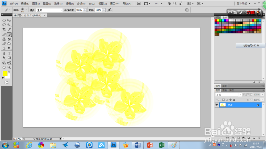Viewport: 266px width, 149px height.
Task: Toggle lock transparent pixels
Action: click(223, 100)
